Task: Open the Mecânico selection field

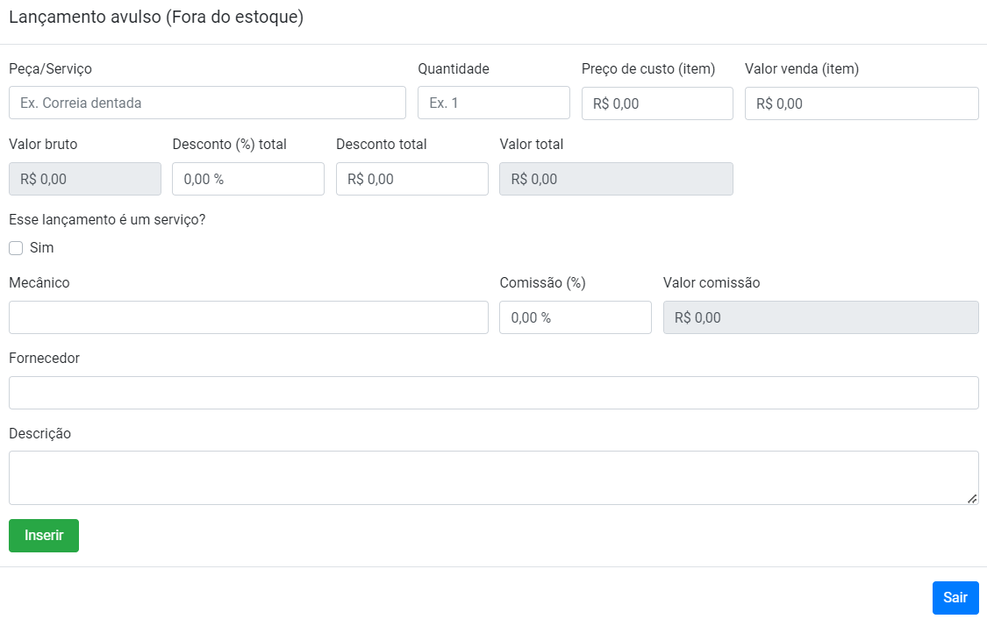Action: click(248, 317)
